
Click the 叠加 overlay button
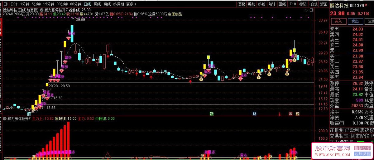(x=252, y=4)
